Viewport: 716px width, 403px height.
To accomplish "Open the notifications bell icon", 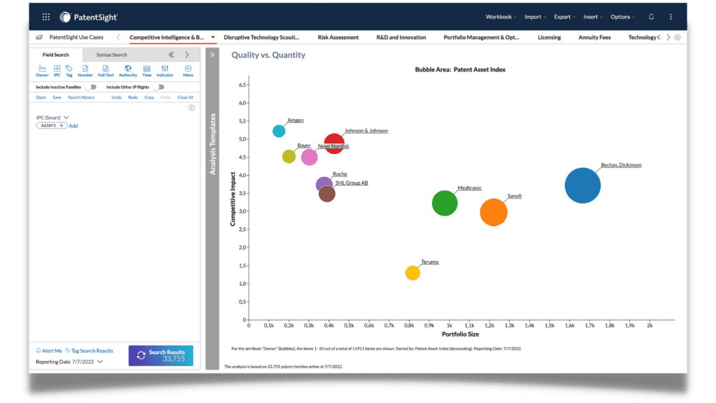I will tap(652, 17).
